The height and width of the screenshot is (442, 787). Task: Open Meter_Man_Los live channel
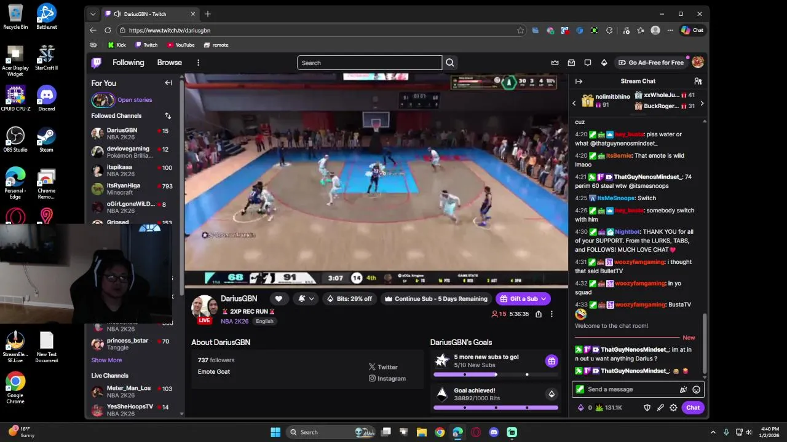(132, 392)
